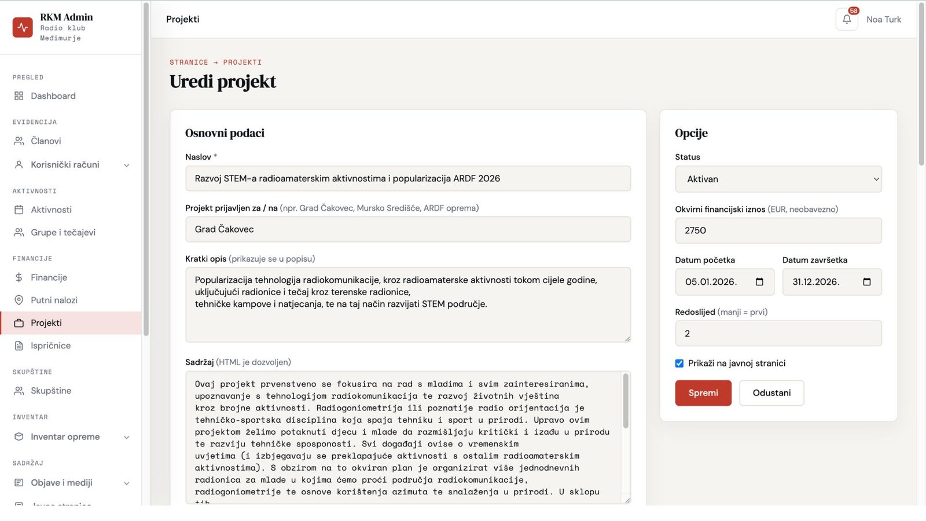Image resolution: width=926 pixels, height=521 pixels.
Task: Click the red Spremi button
Action: 703,393
